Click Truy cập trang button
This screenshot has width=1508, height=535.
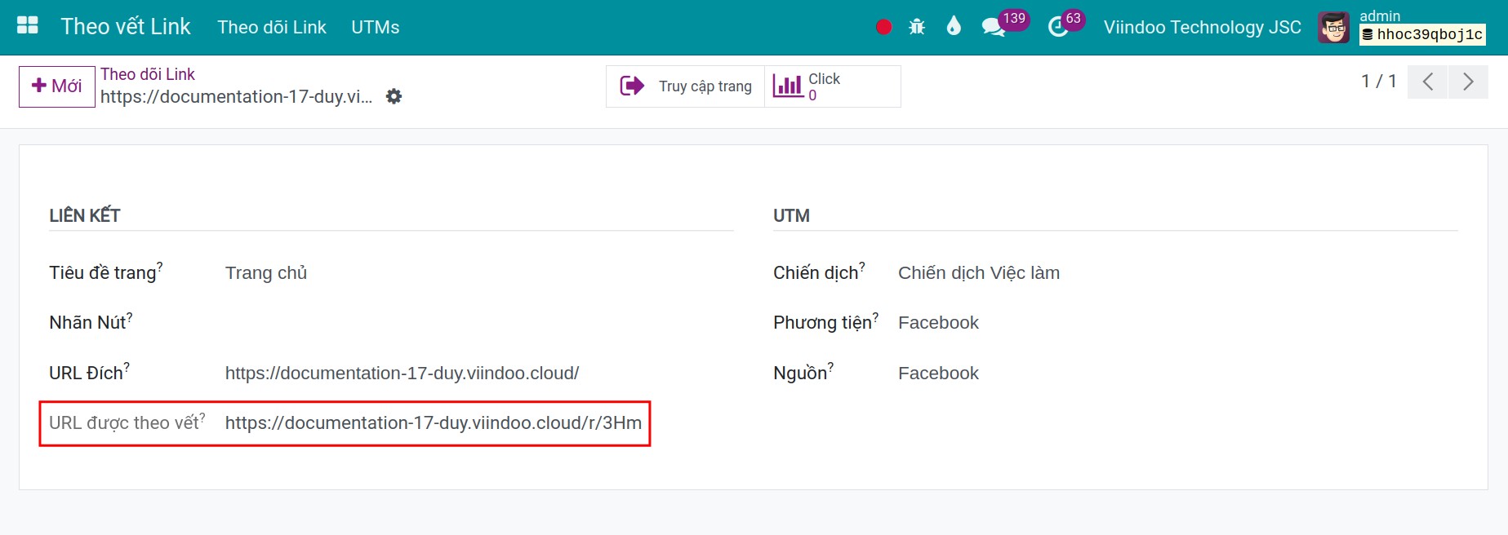point(686,86)
